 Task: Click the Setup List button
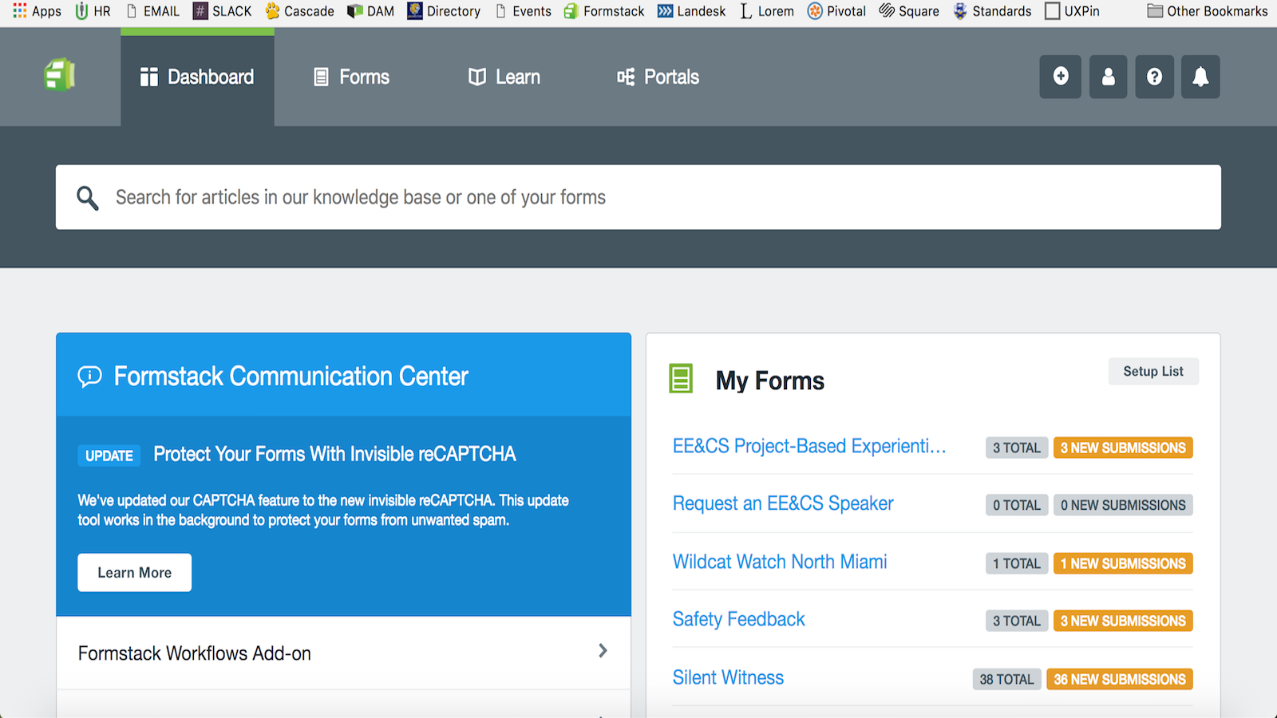(x=1153, y=372)
